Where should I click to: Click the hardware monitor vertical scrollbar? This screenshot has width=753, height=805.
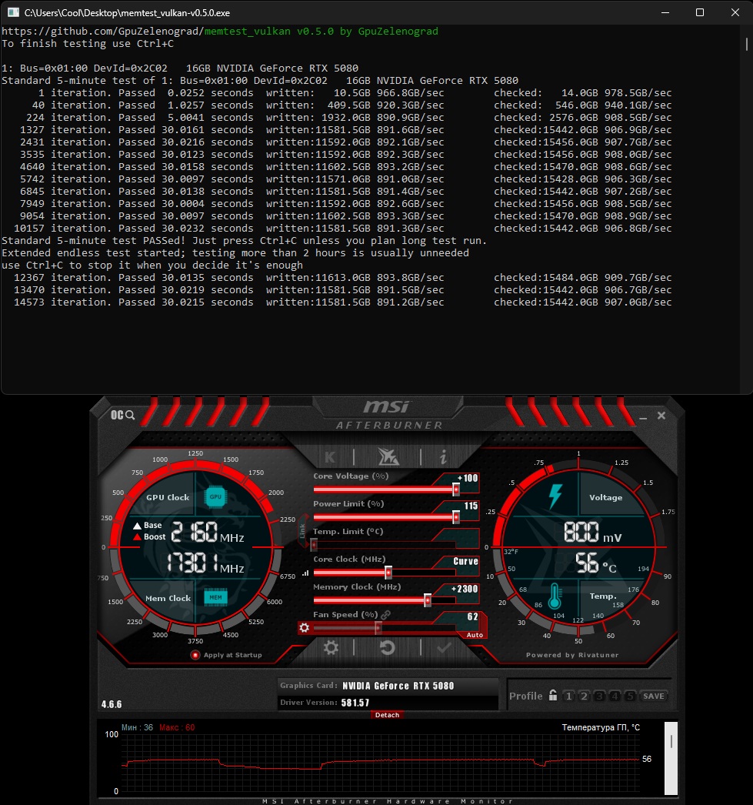point(671,758)
